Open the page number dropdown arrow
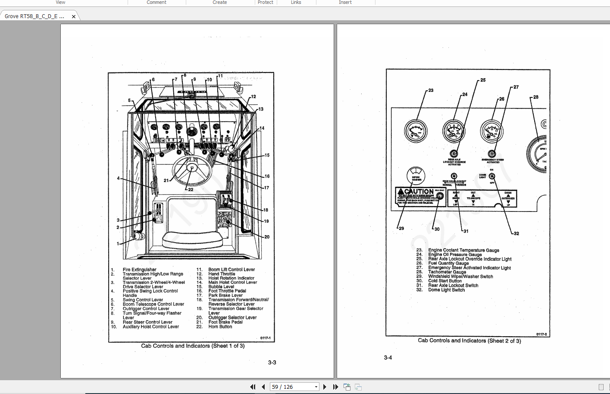This screenshot has width=610, height=394. tap(316, 387)
